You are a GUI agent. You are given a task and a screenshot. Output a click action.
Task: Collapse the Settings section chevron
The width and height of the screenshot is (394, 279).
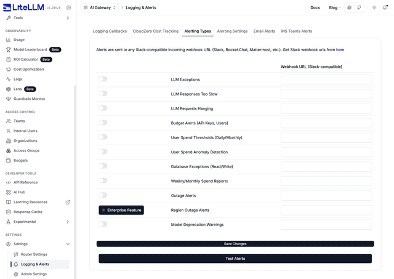[68, 244]
